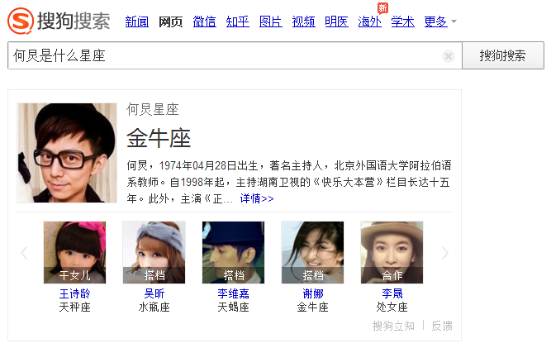Click the 反馈 feedback link

coord(442,326)
